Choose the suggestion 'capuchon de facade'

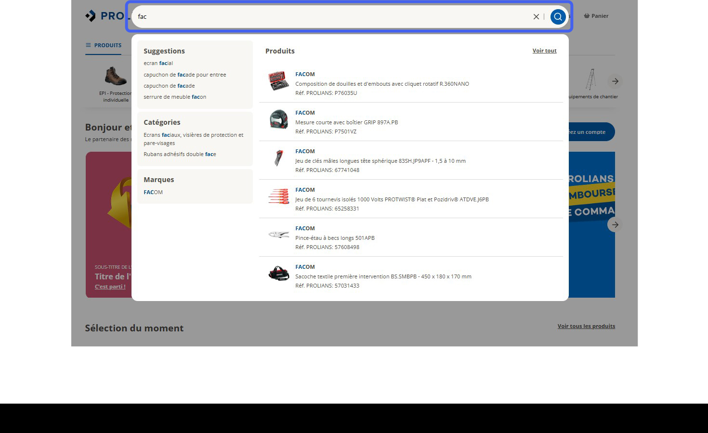[x=169, y=86]
